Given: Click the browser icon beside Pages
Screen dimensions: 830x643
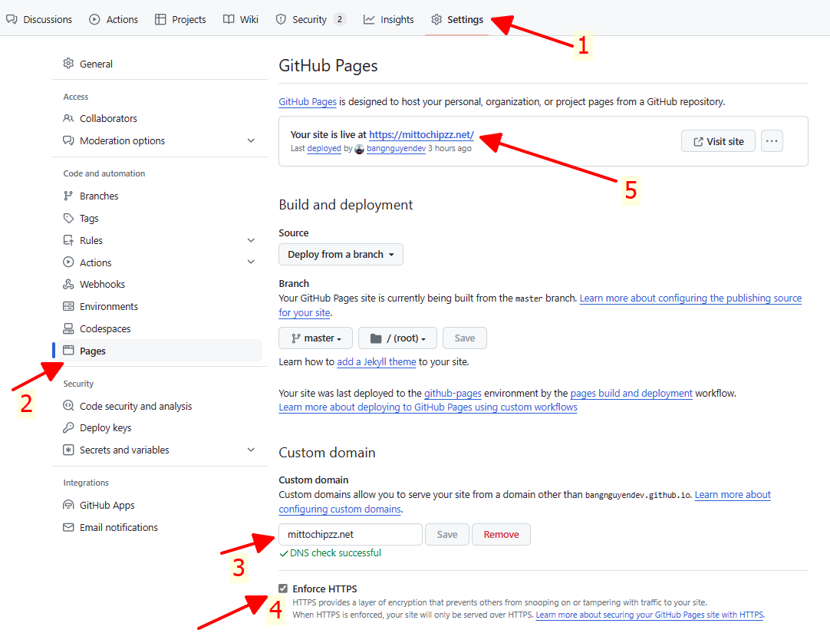Looking at the screenshot, I should pyautogui.click(x=68, y=350).
